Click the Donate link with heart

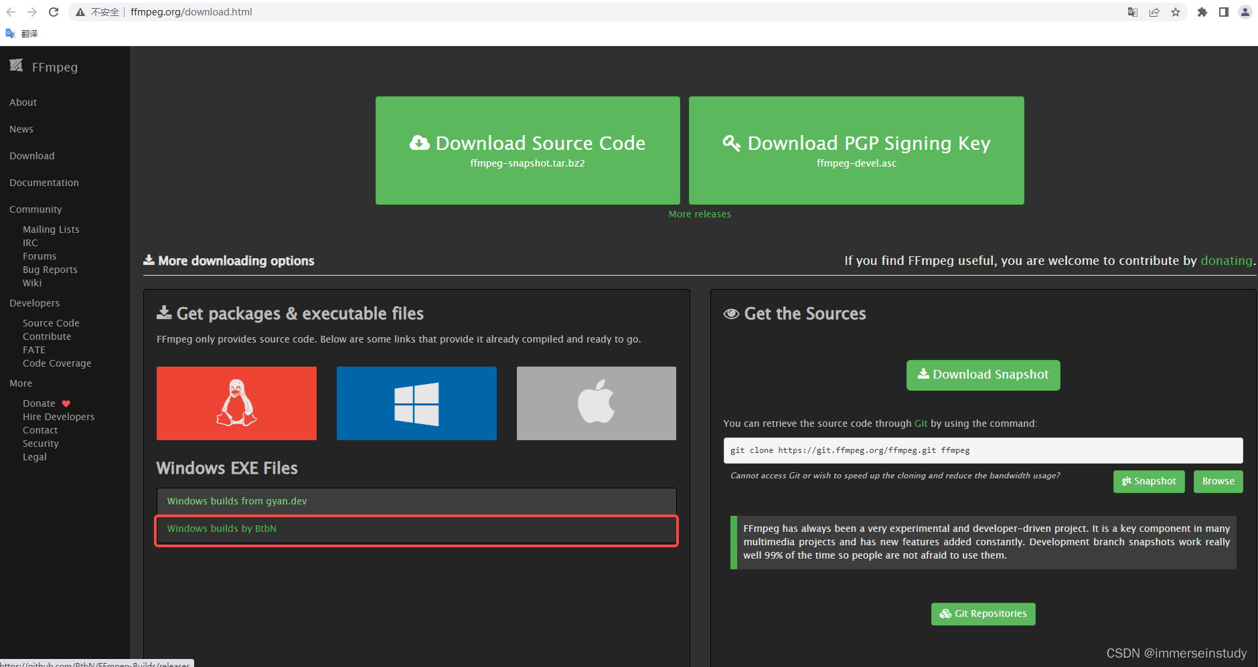(x=46, y=403)
